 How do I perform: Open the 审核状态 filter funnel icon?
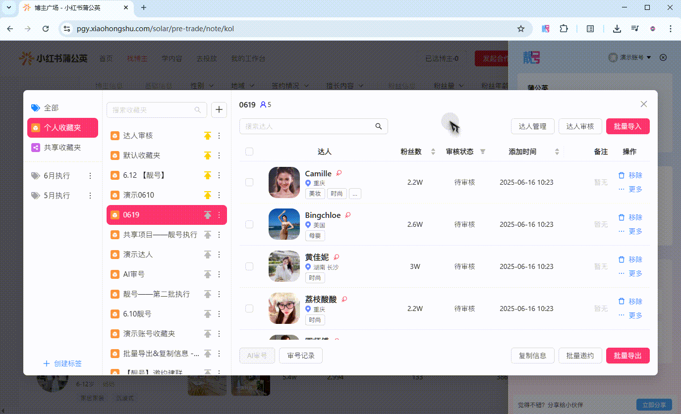483,152
